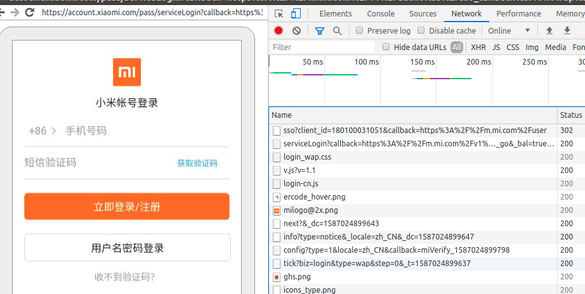
Task: Import HAR file upload arrow
Action: click(x=549, y=30)
